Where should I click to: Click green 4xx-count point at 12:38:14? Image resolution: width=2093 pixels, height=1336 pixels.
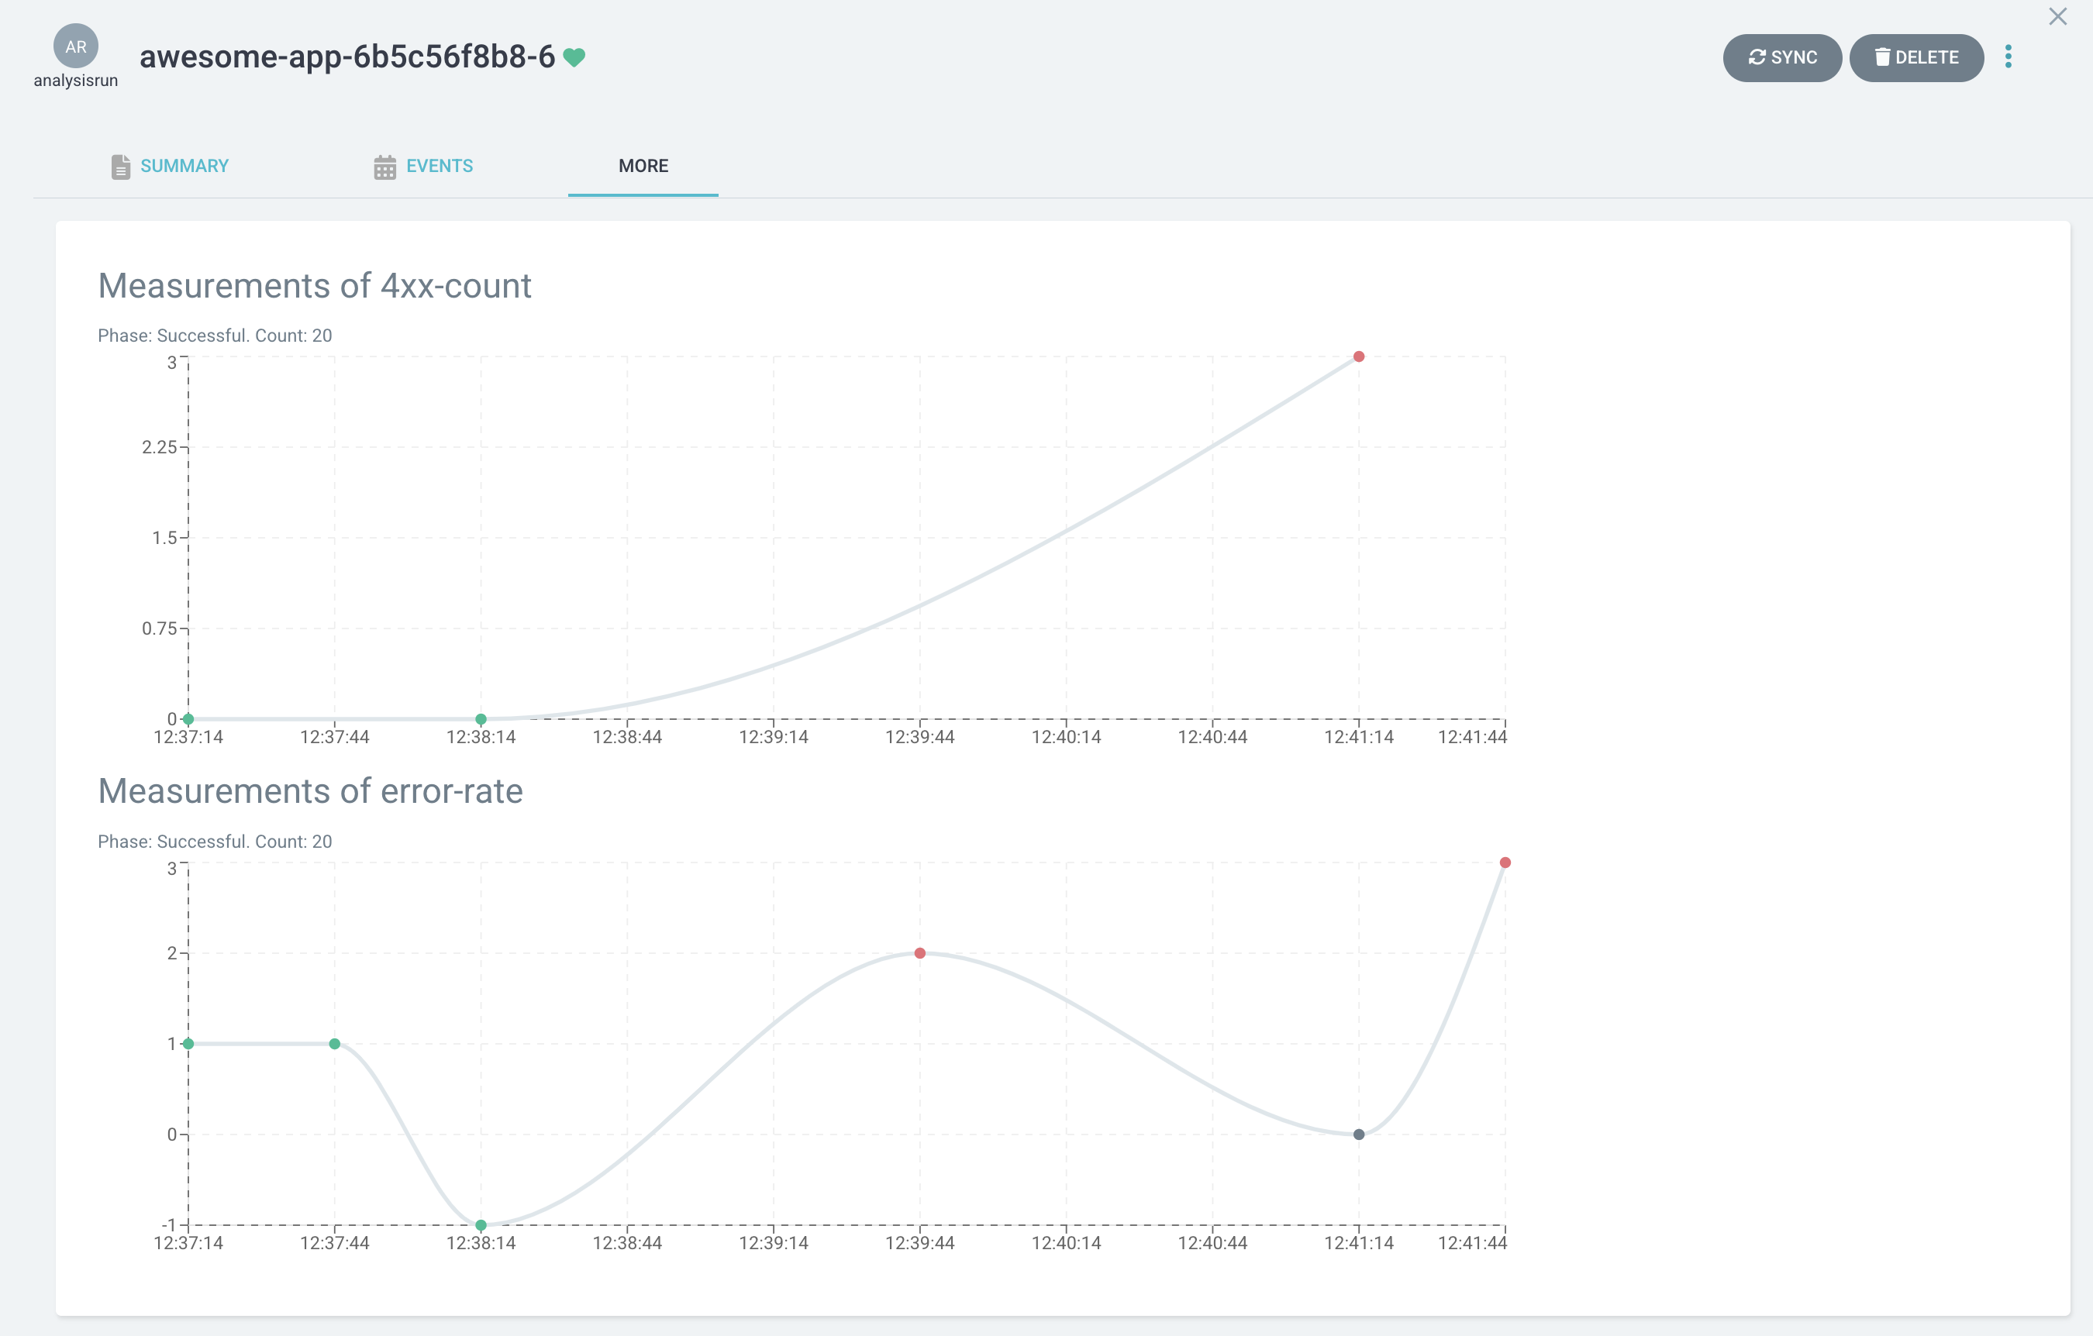481,719
